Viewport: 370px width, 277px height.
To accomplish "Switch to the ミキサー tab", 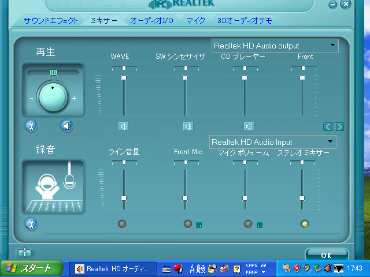I will click(x=104, y=21).
